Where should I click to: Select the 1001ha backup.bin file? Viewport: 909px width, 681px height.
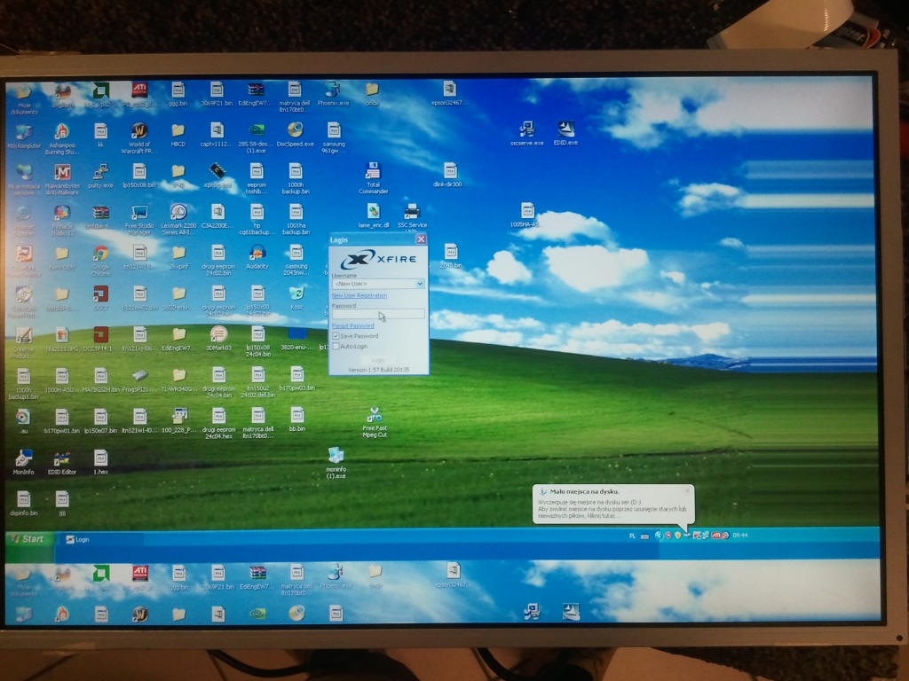pyautogui.click(x=296, y=220)
